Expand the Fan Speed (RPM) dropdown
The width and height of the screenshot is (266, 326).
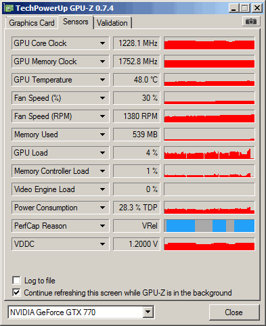click(102, 116)
